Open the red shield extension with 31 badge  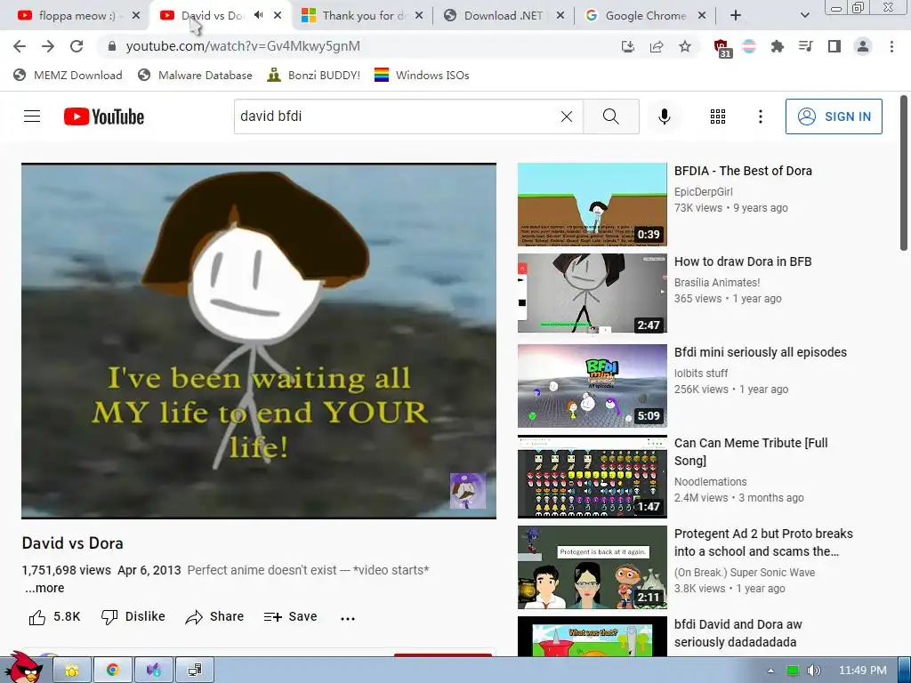[722, 48]
